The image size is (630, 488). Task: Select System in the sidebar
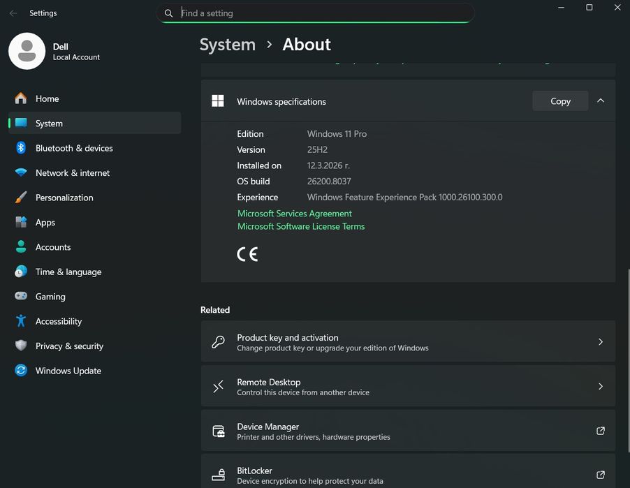tap(94, 123)
